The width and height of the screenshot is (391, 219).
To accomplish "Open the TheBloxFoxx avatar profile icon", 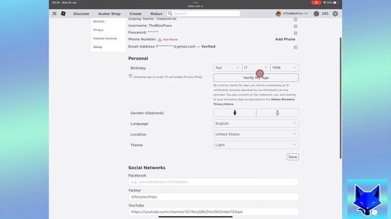I will coord(279,13).
